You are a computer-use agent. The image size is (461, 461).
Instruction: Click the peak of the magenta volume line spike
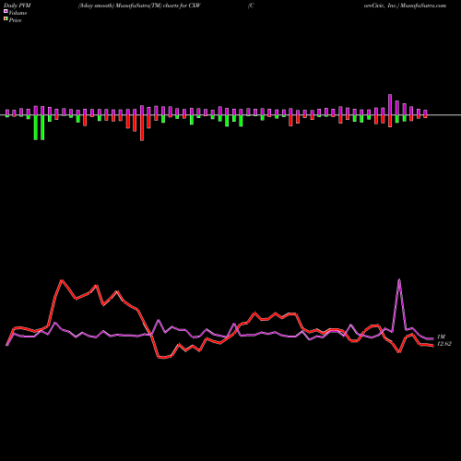point(399,279)
